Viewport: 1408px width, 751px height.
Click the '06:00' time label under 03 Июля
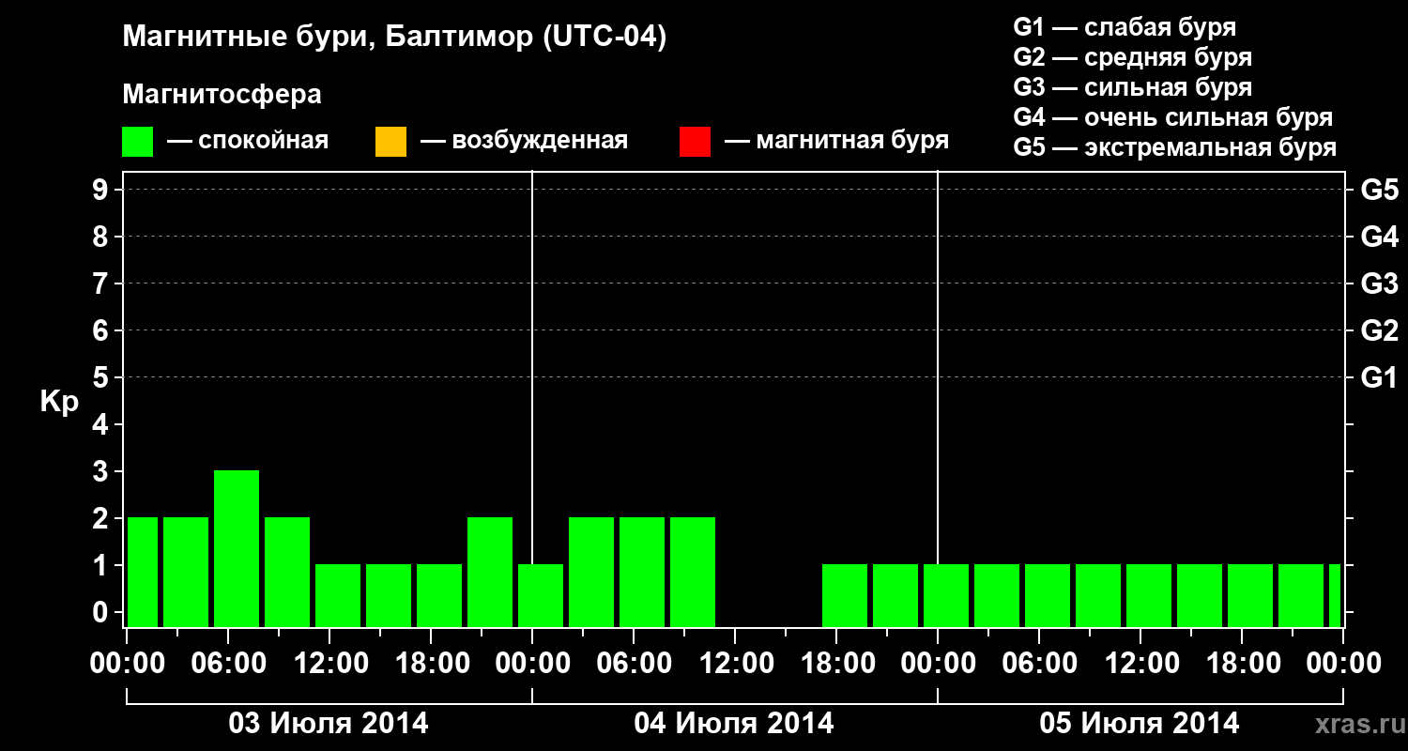[228, 664]
